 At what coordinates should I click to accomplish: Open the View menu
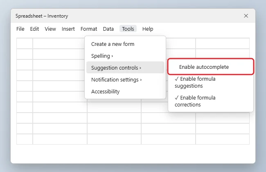pos(50,29)
